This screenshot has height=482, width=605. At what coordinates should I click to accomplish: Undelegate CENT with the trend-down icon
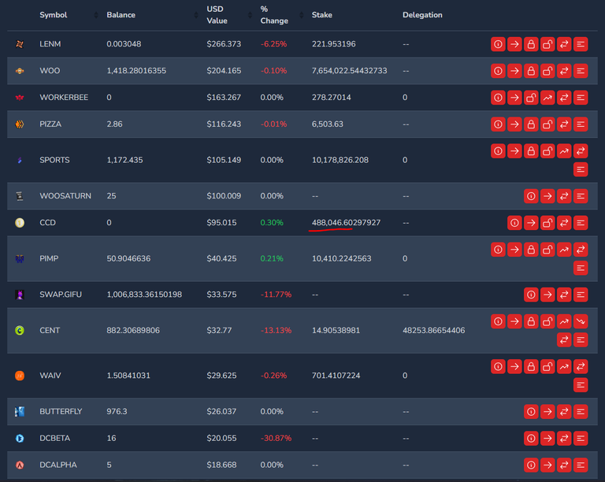click(581, 321)
